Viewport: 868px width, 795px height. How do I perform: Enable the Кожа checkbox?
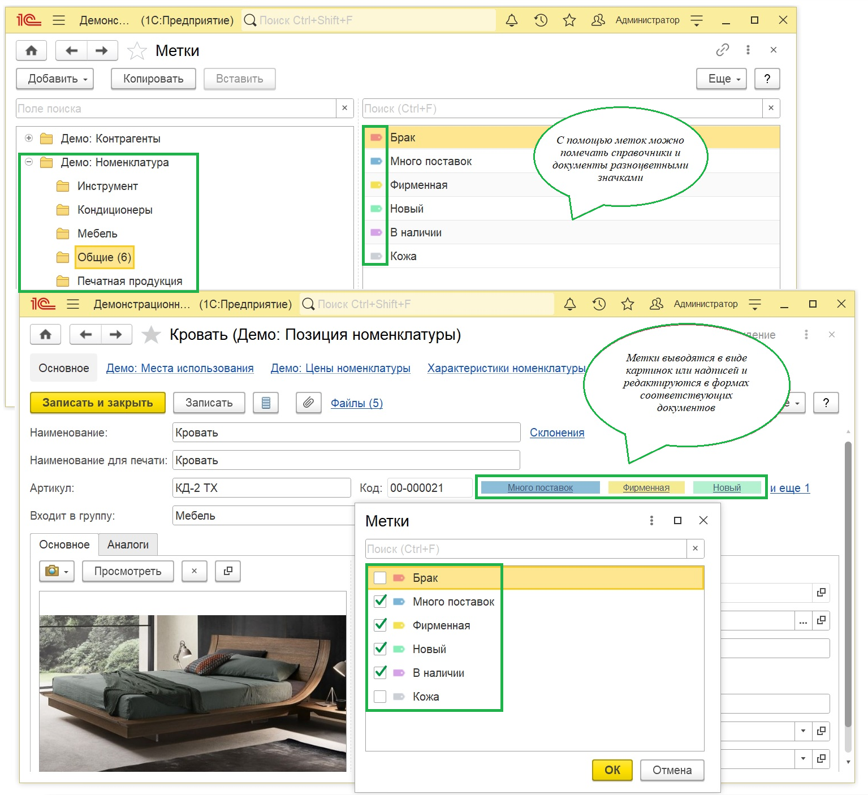point(380,697)
